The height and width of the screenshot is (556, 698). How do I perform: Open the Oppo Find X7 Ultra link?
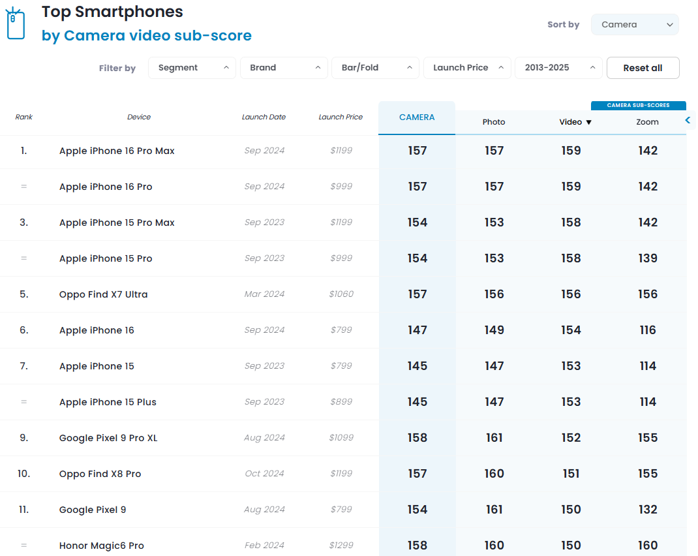[103, 294]
